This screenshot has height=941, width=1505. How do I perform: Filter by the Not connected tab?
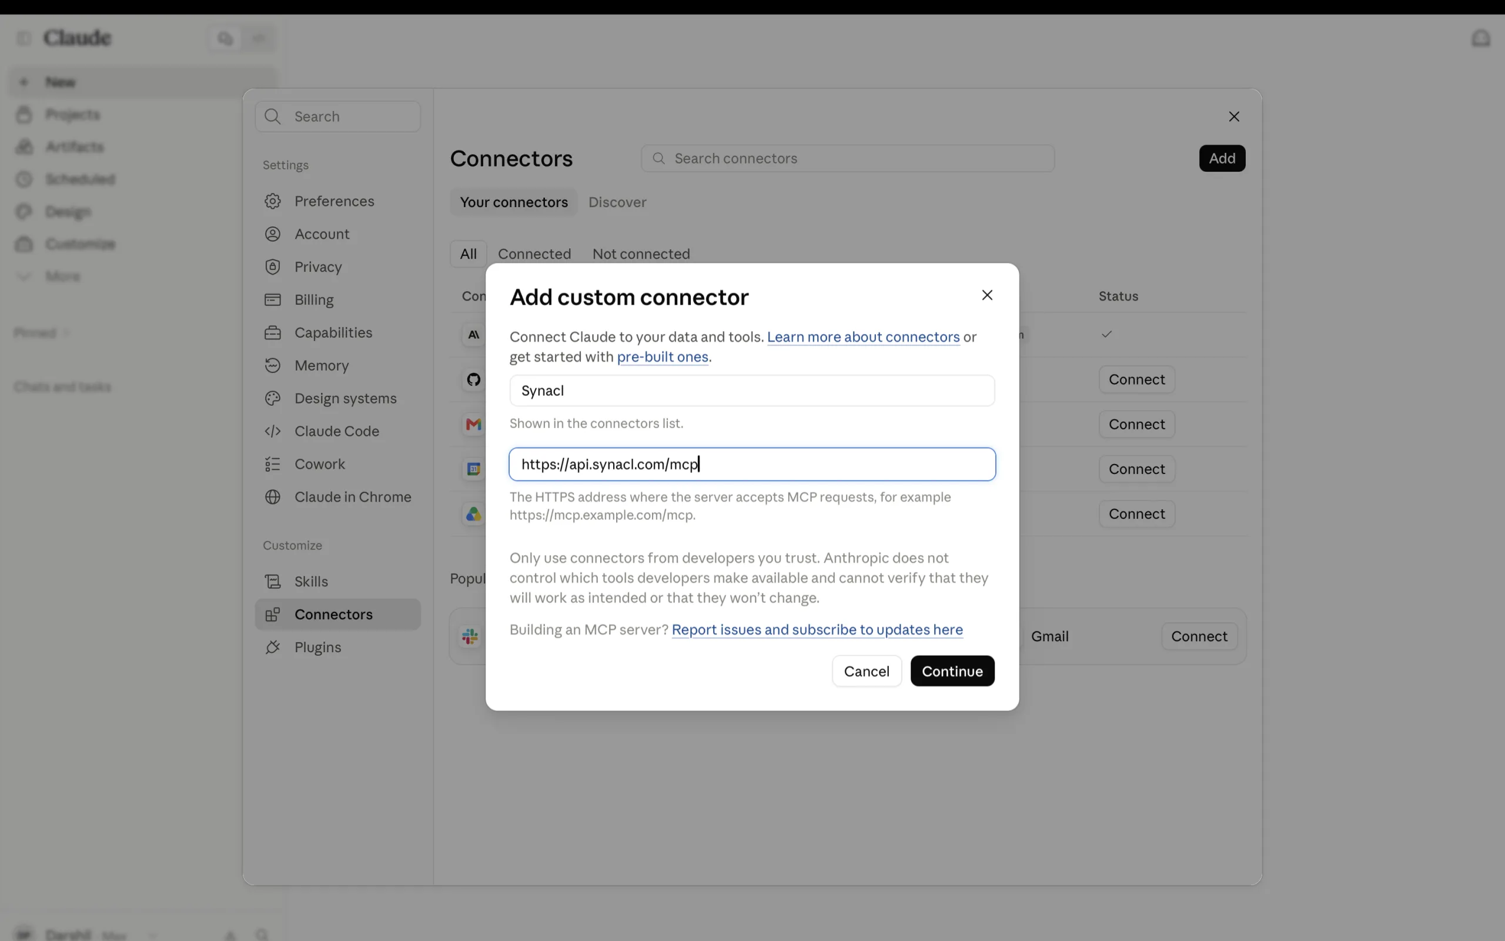[x=641, y=254]
